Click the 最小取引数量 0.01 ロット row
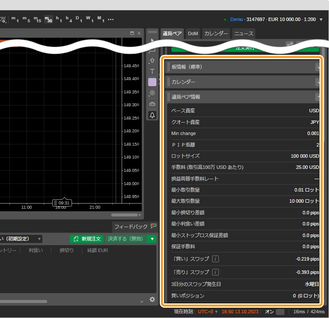The width and height of the screenshot is (329, 318). tap(245, 190)
